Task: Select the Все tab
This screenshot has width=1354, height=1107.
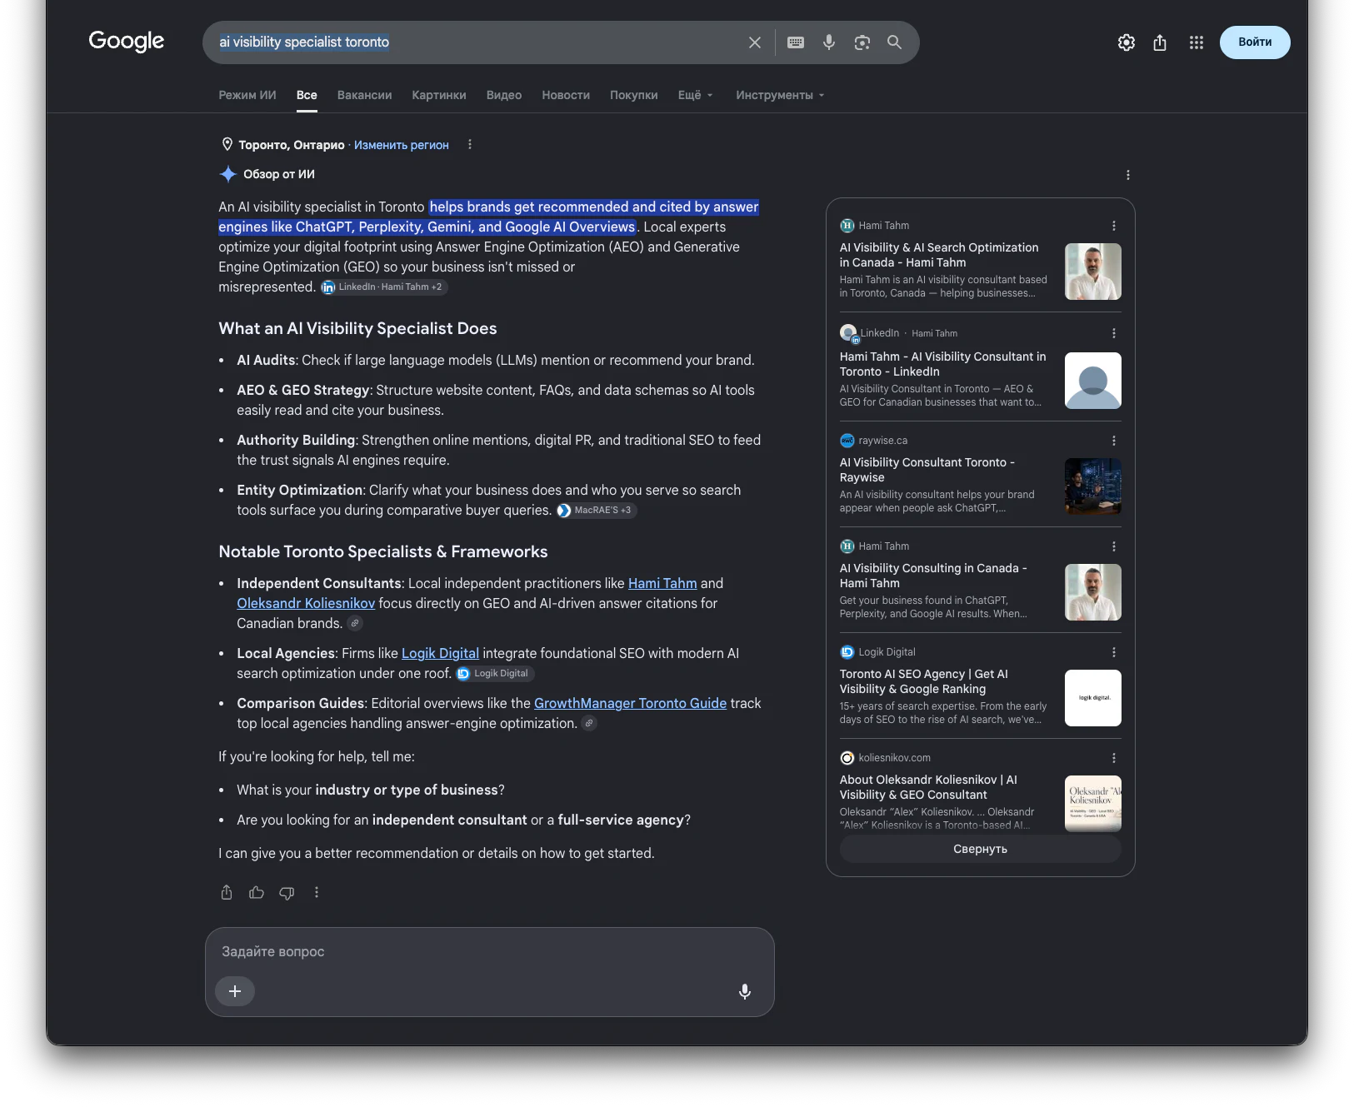Action: [307, 95]
